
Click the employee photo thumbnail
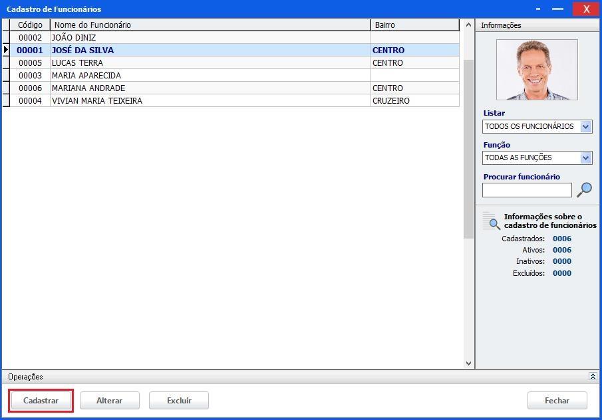537,70
